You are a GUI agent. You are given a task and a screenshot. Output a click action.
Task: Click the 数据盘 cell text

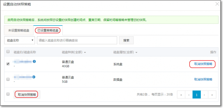click(118, 80)
